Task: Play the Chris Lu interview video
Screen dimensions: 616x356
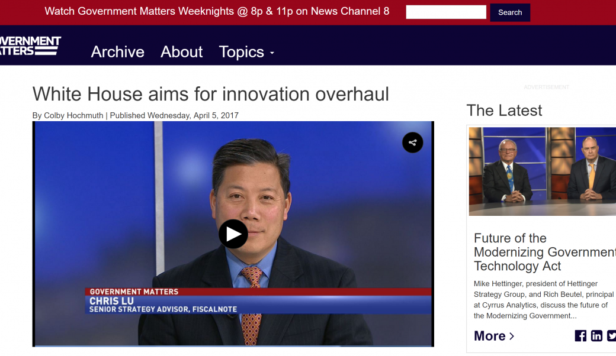Action: pyautogui.click(x=233, y=234)
